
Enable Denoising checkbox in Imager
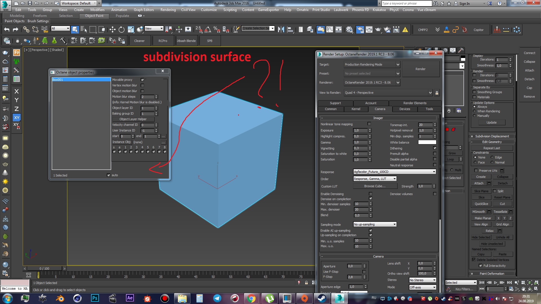(371, 194)
